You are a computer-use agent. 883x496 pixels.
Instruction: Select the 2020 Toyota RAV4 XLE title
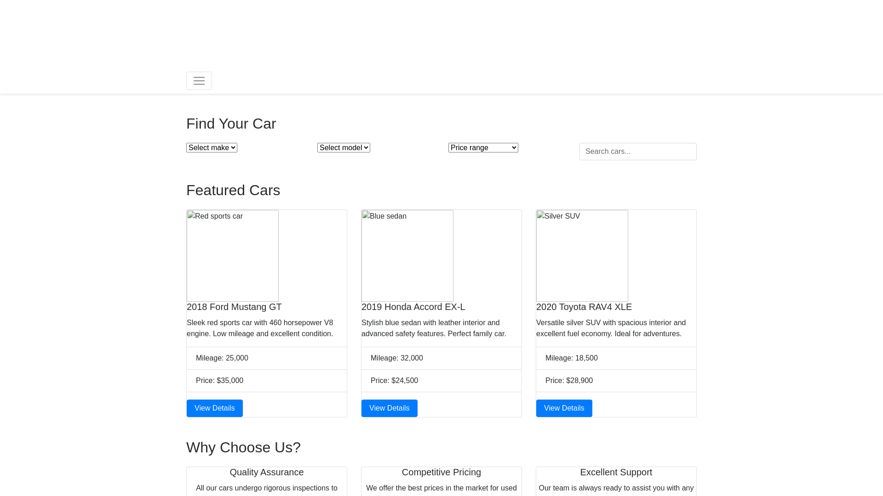coord(584,307)
